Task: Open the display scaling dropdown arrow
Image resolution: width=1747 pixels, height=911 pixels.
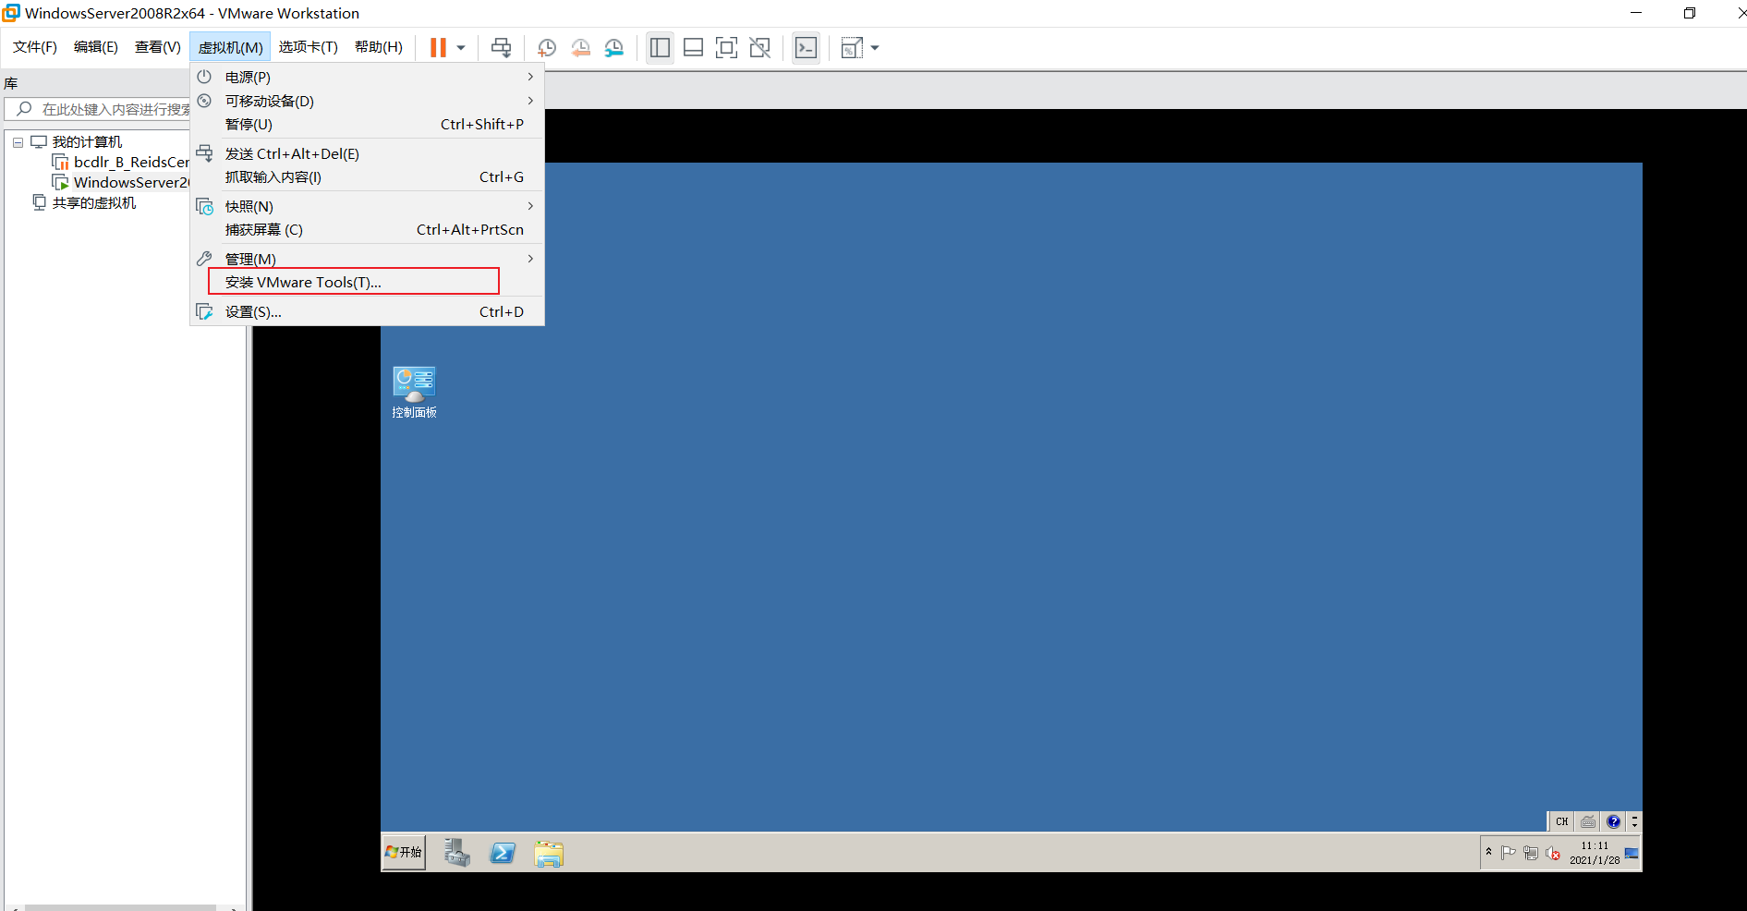Action: 874,47
